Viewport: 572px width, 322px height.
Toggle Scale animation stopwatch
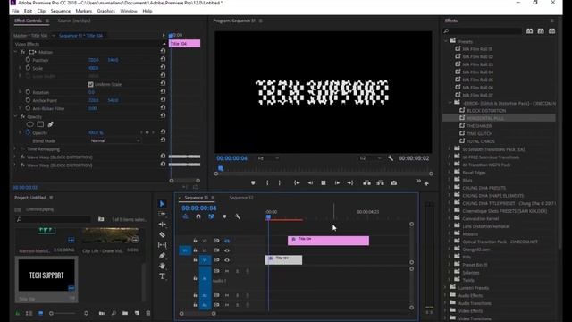28,68
